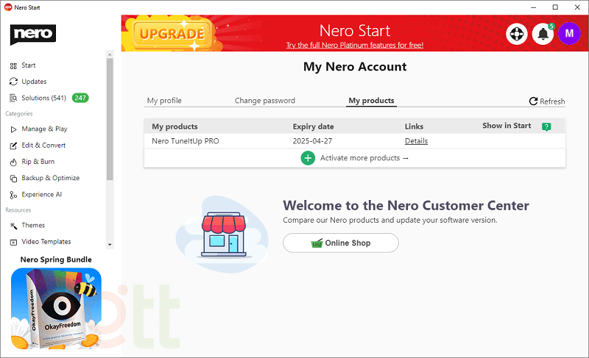Image resolution: width=589 pixels, height=358 pixels.
Task: Click Activate more products link text
Action: click(364, 158)
